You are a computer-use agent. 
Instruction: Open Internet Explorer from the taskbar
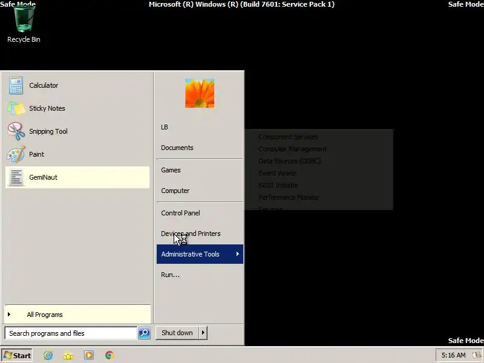pos(48,355)
